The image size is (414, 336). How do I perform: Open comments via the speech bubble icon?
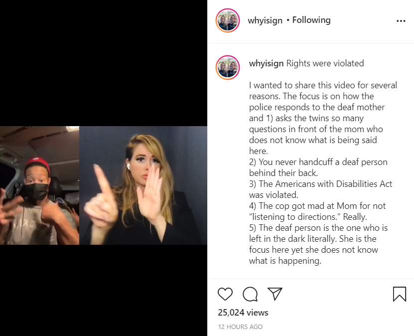[x=250, y=294]
